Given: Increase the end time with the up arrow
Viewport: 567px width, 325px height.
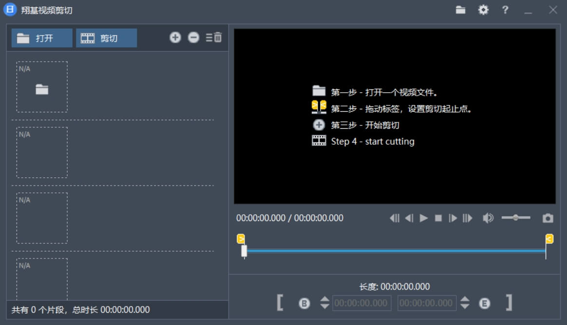Looking at the screenshot, I should 465,299.
